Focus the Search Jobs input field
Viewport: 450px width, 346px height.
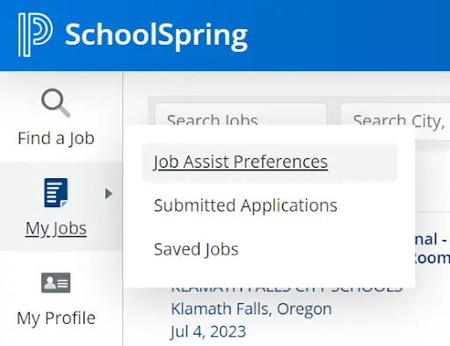pos(241,114)
